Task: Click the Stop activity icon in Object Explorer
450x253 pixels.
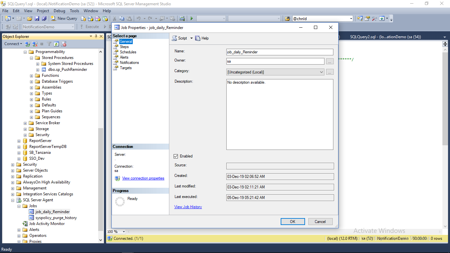Action: (x=42, y=43)
